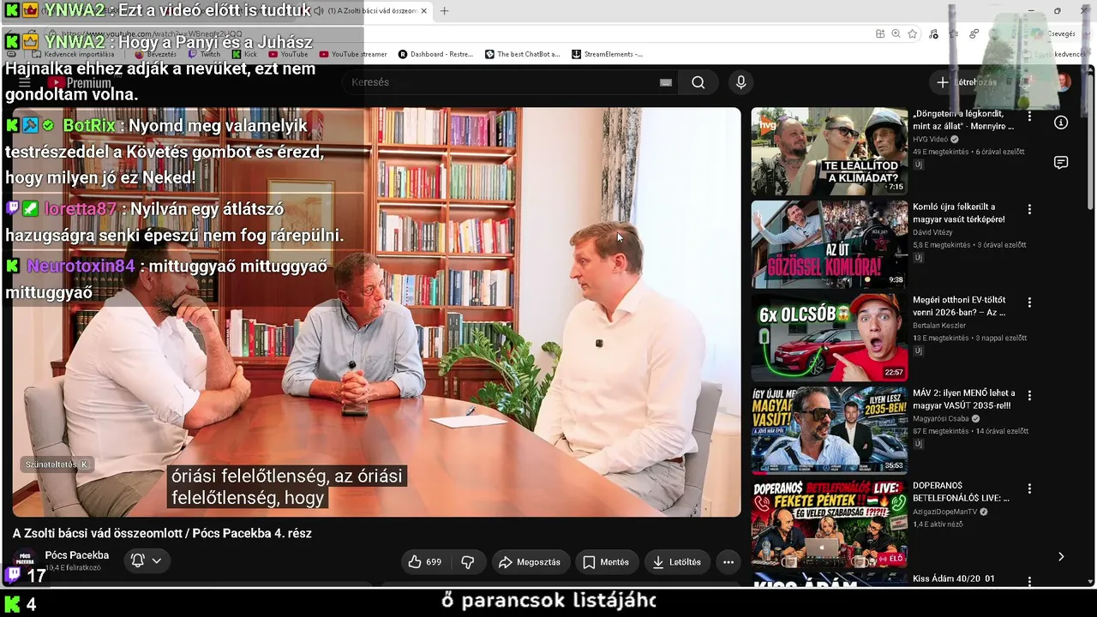Click the Létrehozás create button

pos(967,82)
